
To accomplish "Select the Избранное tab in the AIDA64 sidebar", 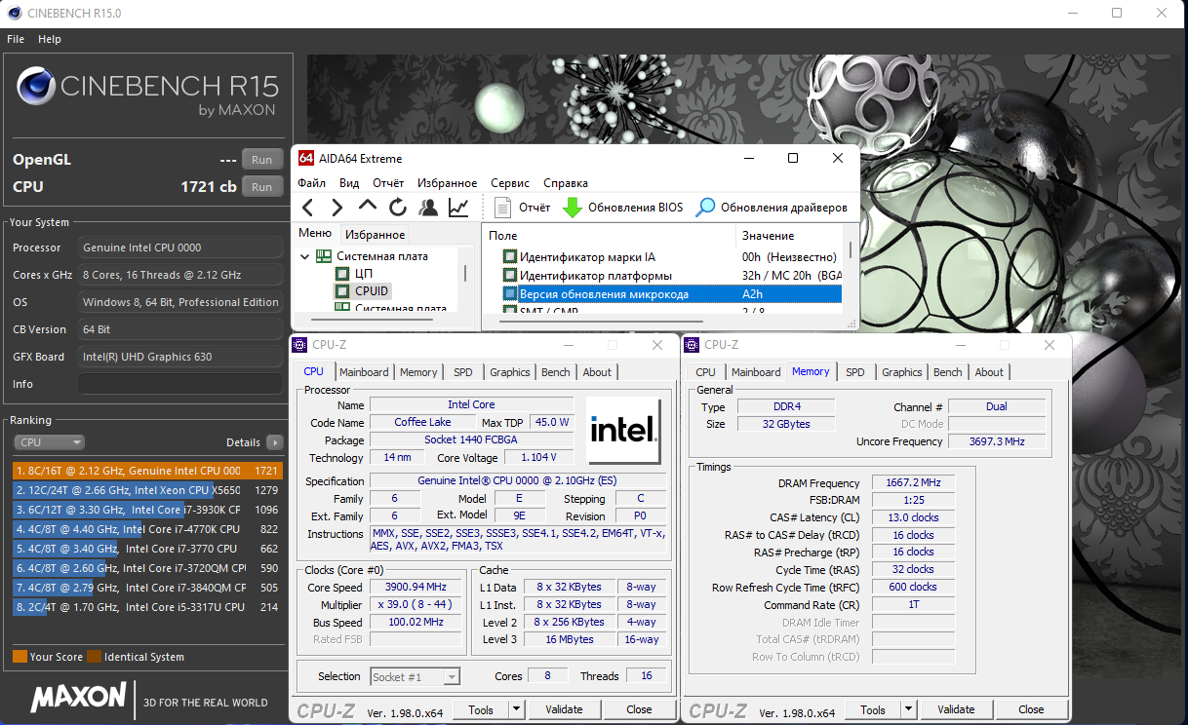I will tap(375, 235).
